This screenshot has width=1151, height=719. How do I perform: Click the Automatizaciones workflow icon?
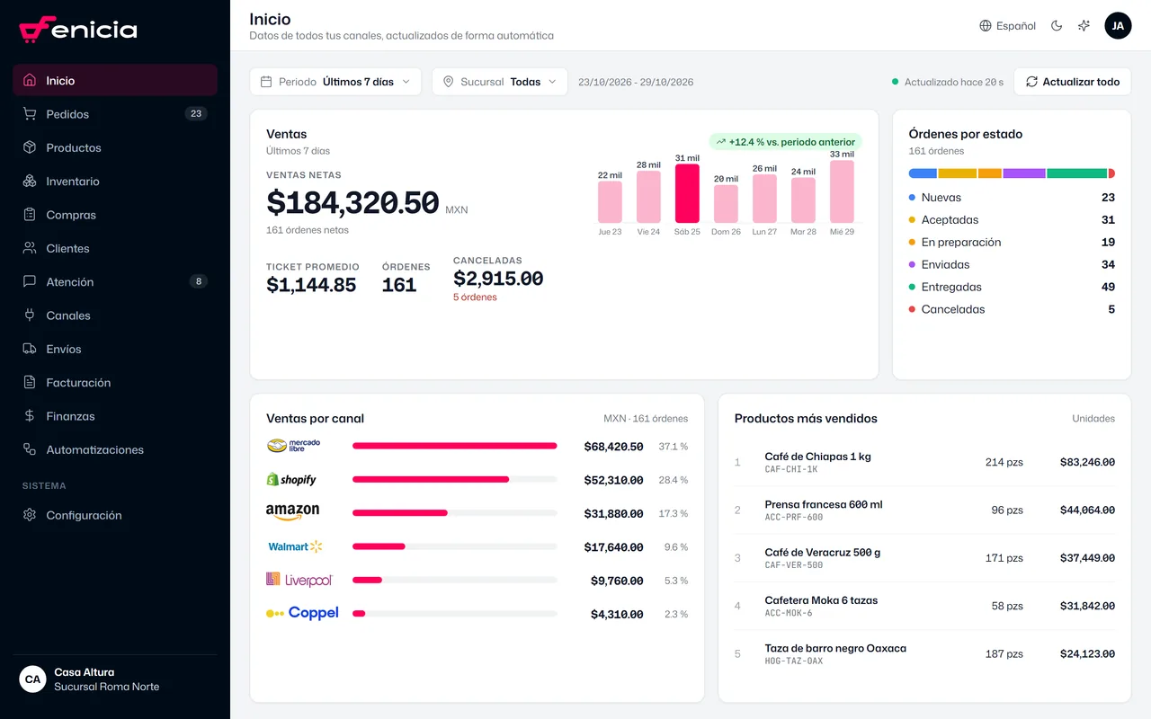coord(30,449)
